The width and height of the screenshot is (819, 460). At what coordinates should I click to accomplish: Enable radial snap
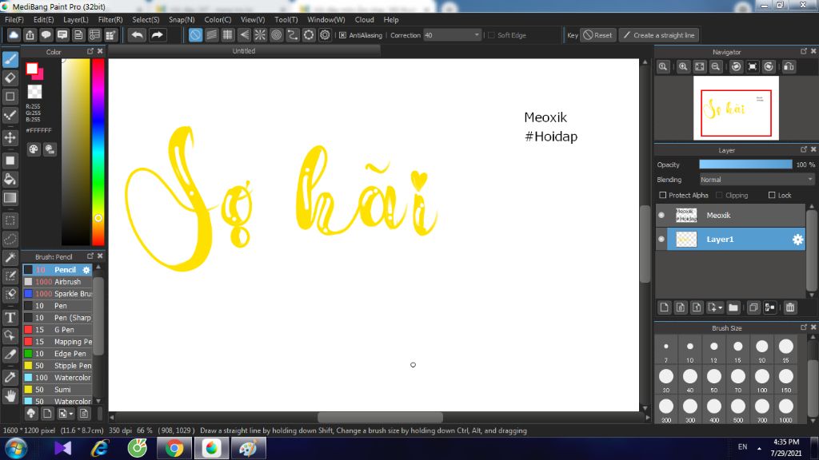click(260, 35)
